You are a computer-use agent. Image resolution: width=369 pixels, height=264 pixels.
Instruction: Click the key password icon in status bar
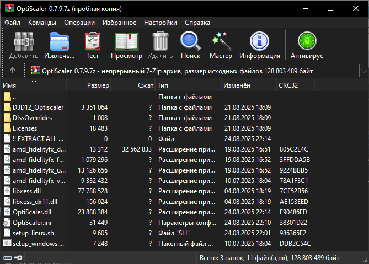coord(18,258)
